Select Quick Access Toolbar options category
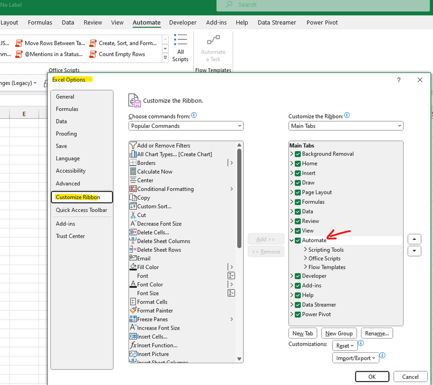Image resolution: width=433 pixels, height=385 pixels. (x=82, y=210)
